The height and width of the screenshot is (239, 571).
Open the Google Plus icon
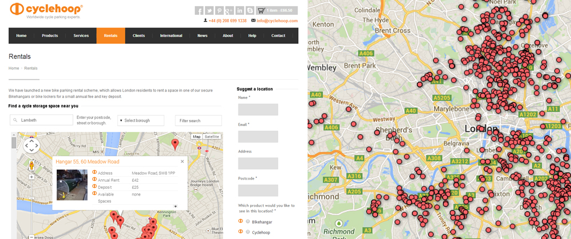[229, 10]
